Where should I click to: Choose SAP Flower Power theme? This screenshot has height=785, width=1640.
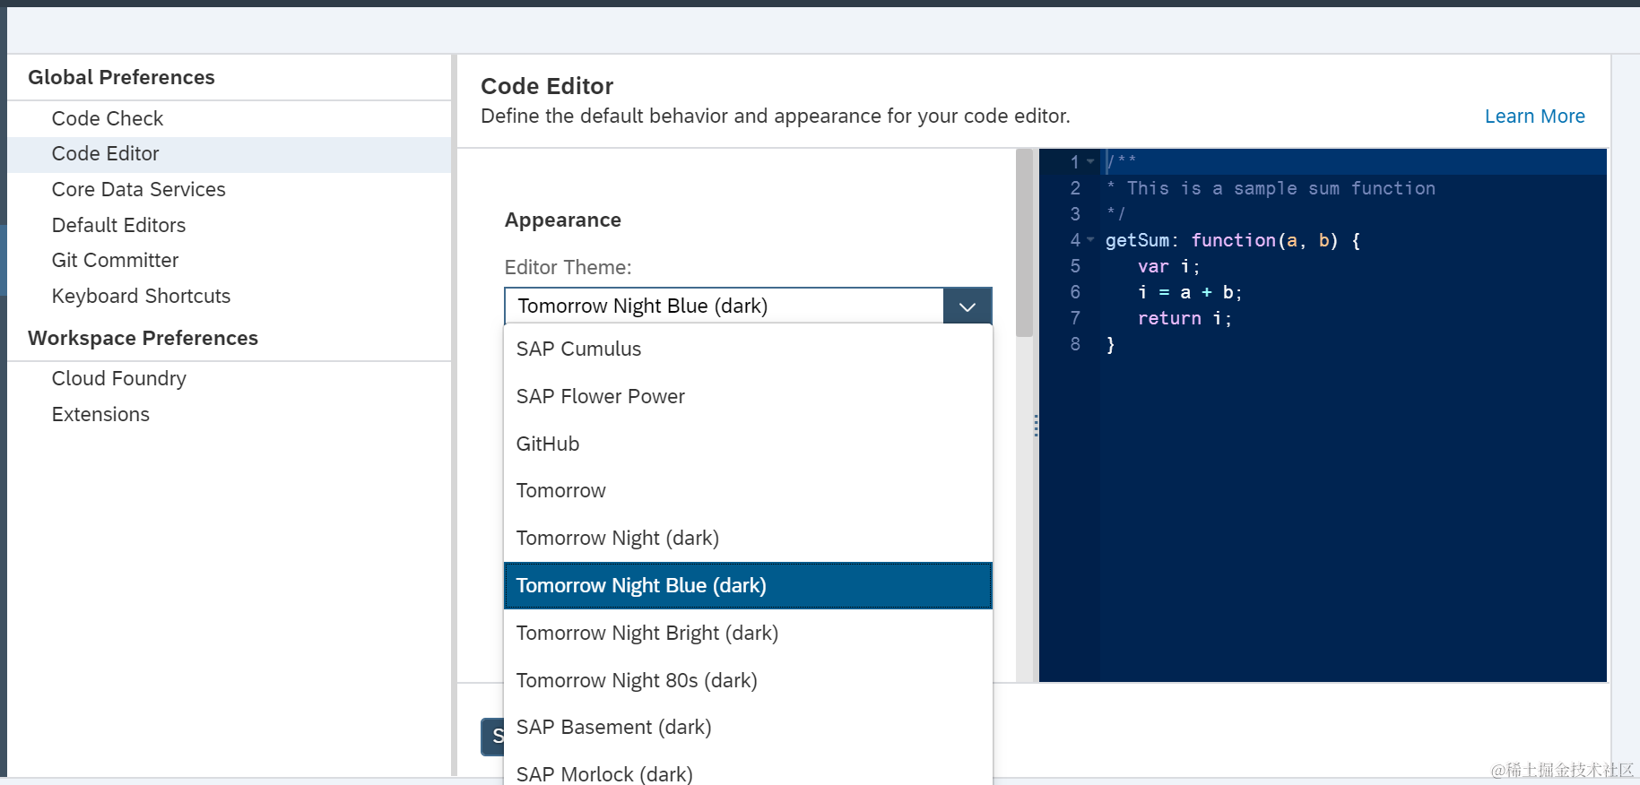[x=748, y=396]
